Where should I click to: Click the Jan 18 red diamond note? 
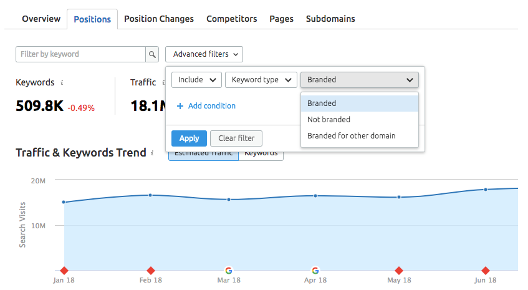pyautogui.click(x=64, y=271)
